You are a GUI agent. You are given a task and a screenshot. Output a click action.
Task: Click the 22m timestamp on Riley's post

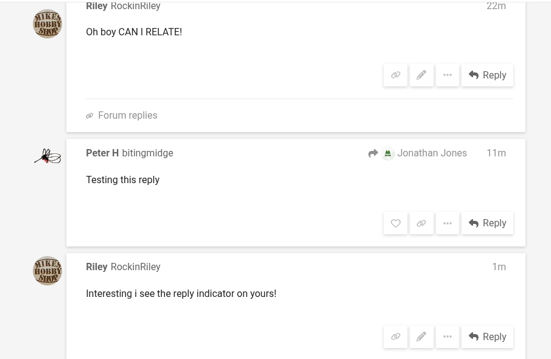coord(496,6)
